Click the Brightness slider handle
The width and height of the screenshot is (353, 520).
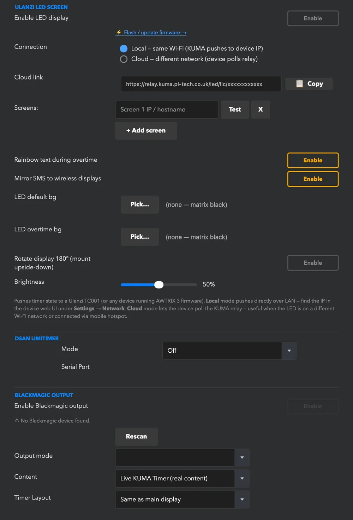(159, 285)
